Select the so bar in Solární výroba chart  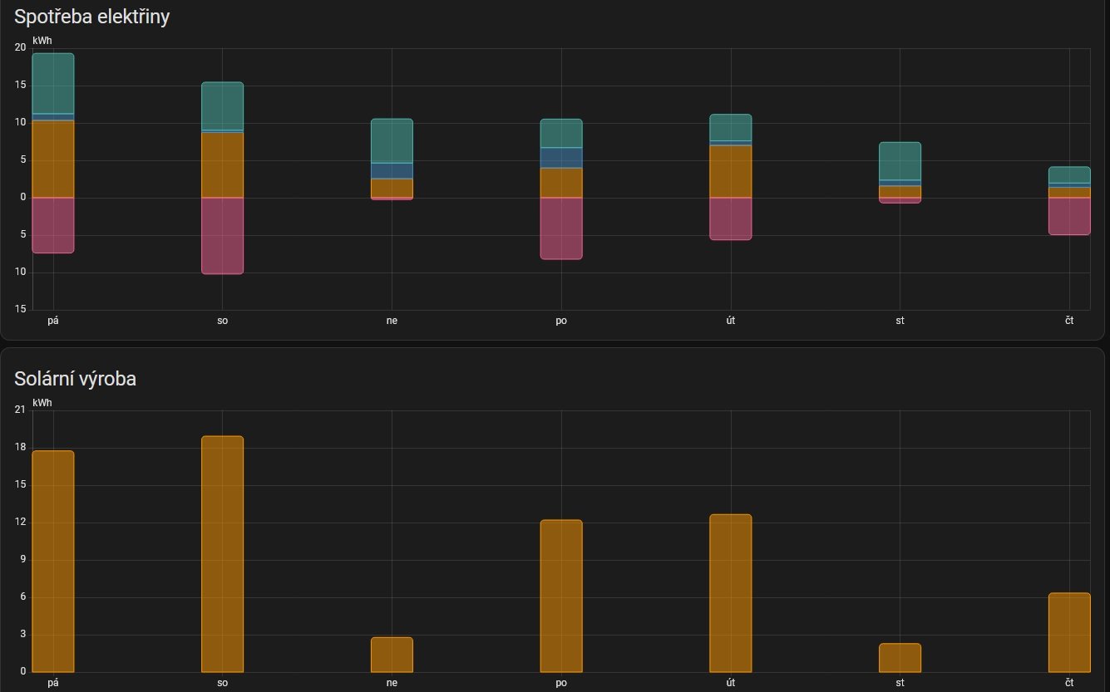222,554
